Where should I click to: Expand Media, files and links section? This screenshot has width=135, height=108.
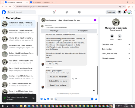click(x=116, y=54)
